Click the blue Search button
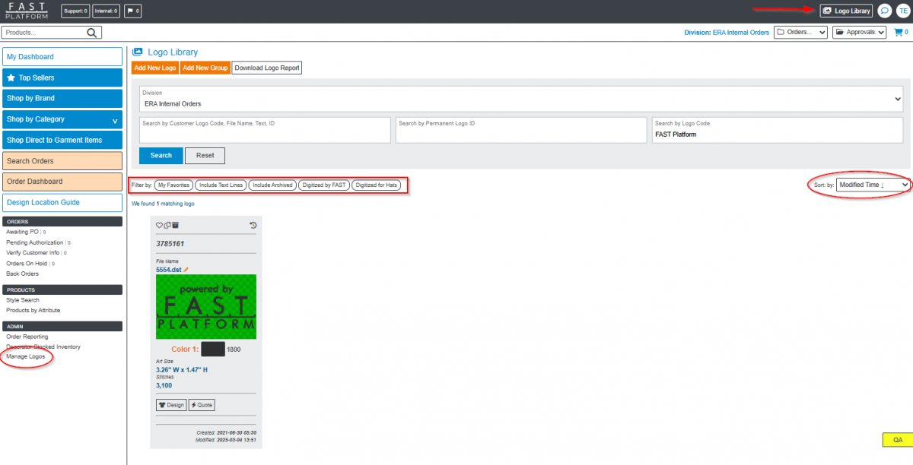 coord(161,155)
